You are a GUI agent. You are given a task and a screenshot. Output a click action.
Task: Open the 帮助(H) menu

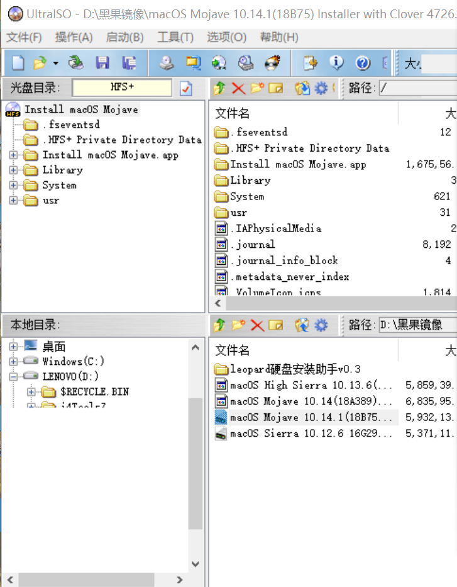coord(279,37)
